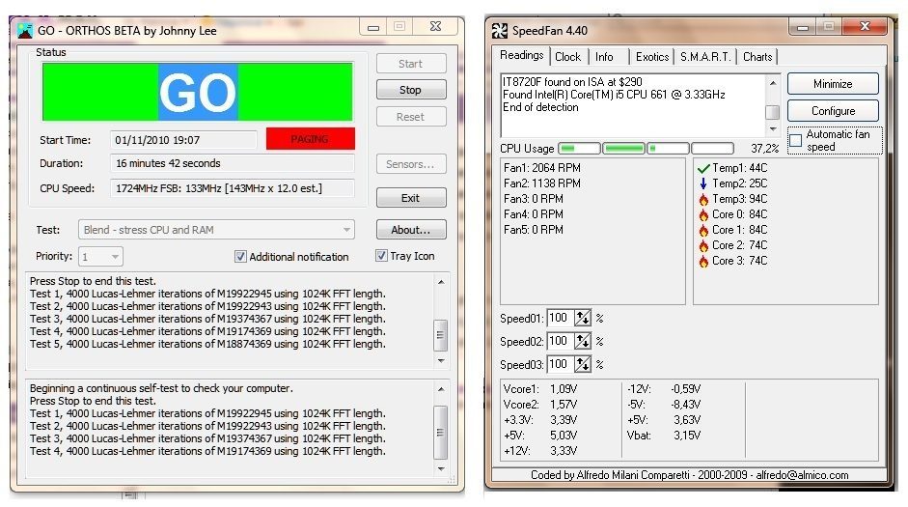The height and width of the screenshot is (507, 908).
Task: Click the Reset button in ORTHOS
Action: pyautogui.click(x=411, y=117)
